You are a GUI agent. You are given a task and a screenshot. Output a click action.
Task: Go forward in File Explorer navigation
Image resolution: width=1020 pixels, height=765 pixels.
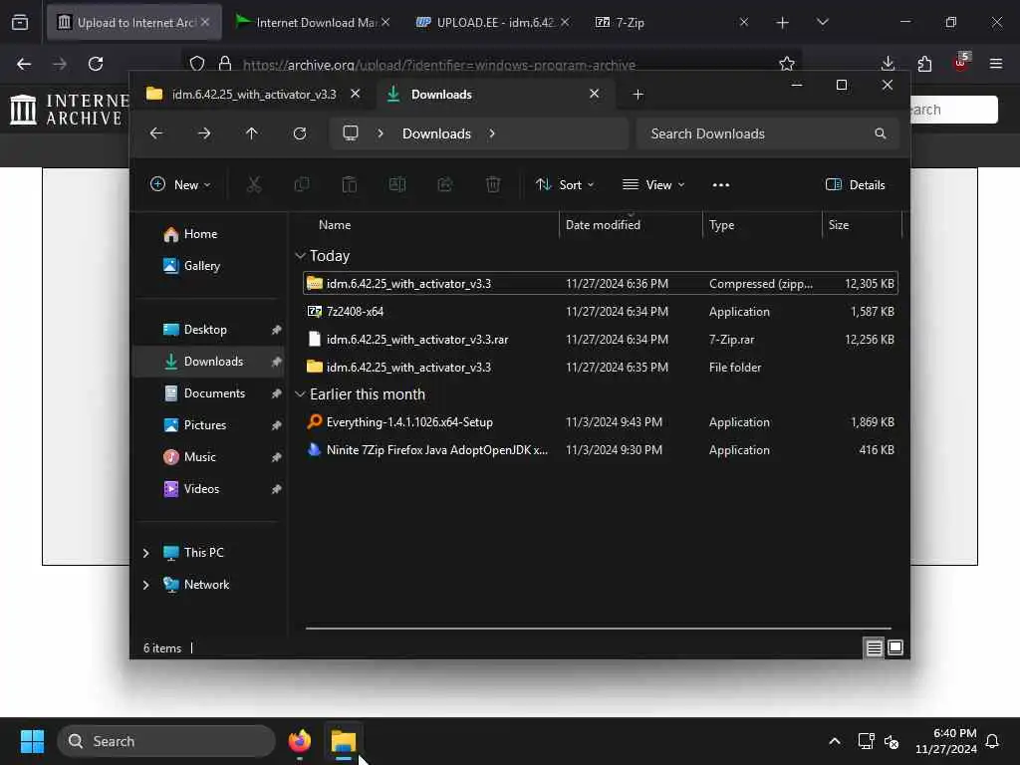203,133
